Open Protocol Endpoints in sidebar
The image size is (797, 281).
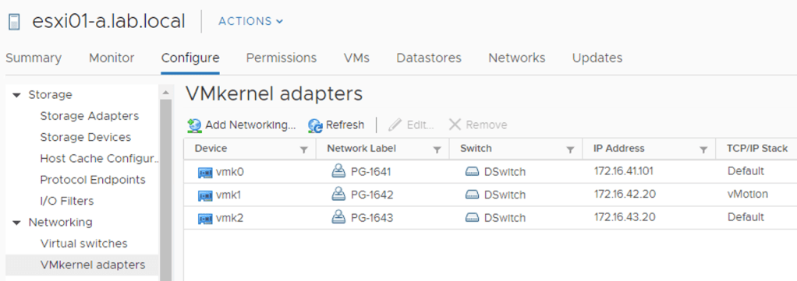[93, 180]
